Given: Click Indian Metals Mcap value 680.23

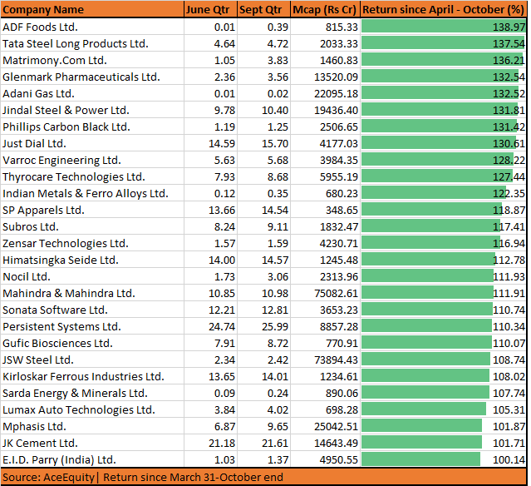Looking at the screenshot, I should tap(342, 193).
